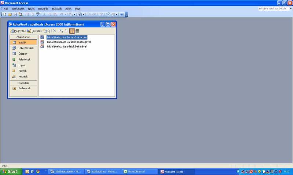Click the help question input box

(274, 8)
